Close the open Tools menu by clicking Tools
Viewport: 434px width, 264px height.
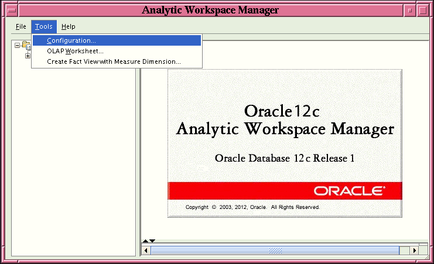44,26
